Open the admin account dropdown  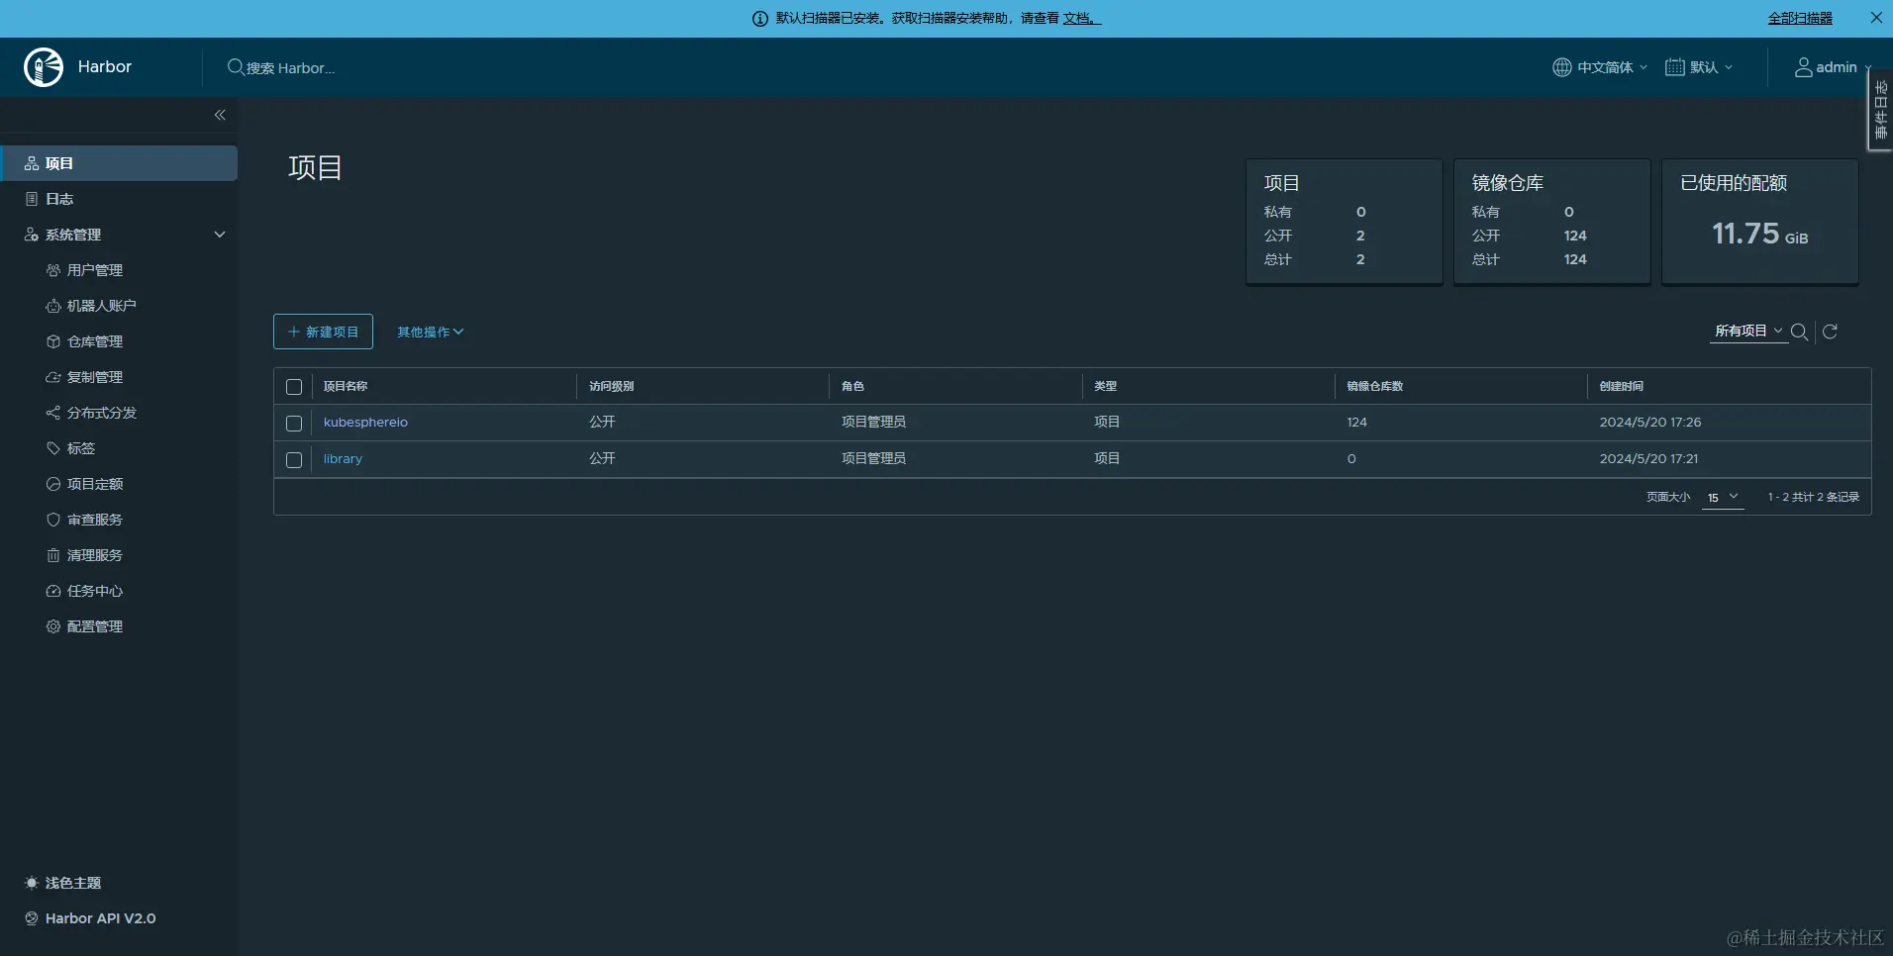[x=1834, y=67]
